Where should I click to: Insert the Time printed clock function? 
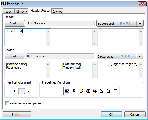click(81, 91)
